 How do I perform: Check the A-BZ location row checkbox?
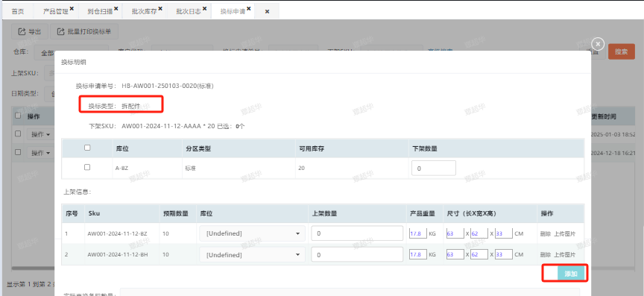click(87, 167)
